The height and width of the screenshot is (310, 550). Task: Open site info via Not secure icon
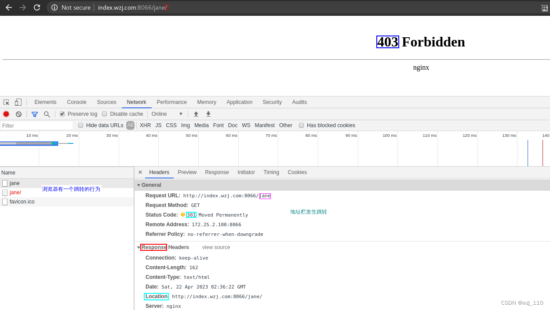[x=55, y=7]
